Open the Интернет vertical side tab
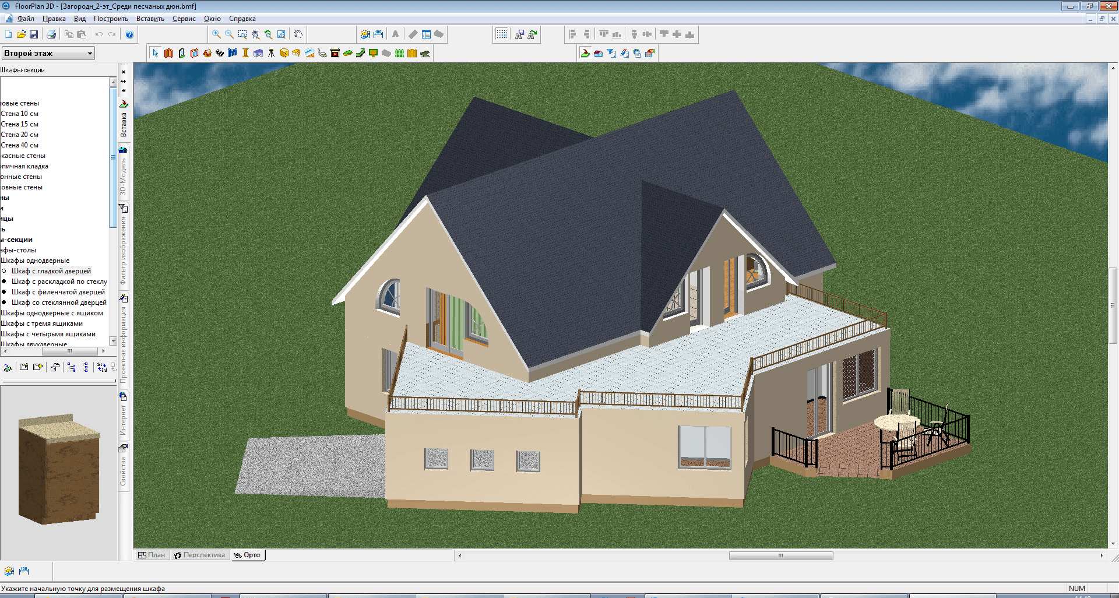The image size is (1119, 598). (x=124, y=415)
